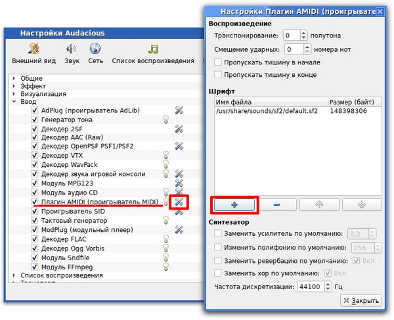
Task: Move soundfont up in list
Action: click(x=319, y=205)
